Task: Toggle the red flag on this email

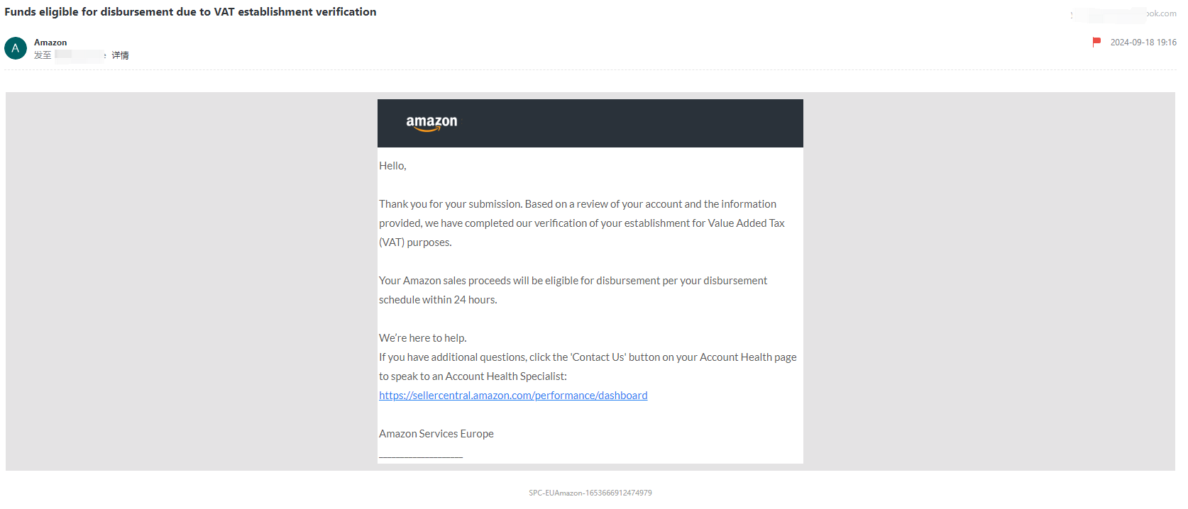Action: point(1096,43)
